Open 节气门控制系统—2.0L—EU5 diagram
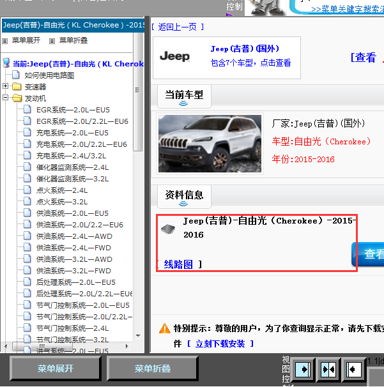Screen dimensions: 384x387 tap(82, 305)
